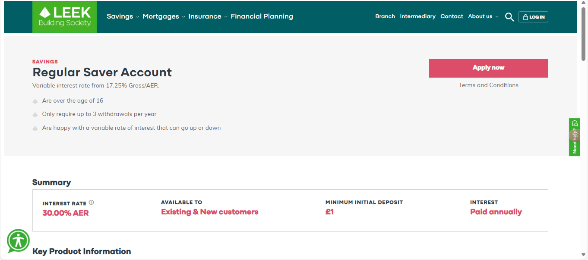Expand the About us chevron
The height and width of the screenshot is (260, 588).
(497, 17)
